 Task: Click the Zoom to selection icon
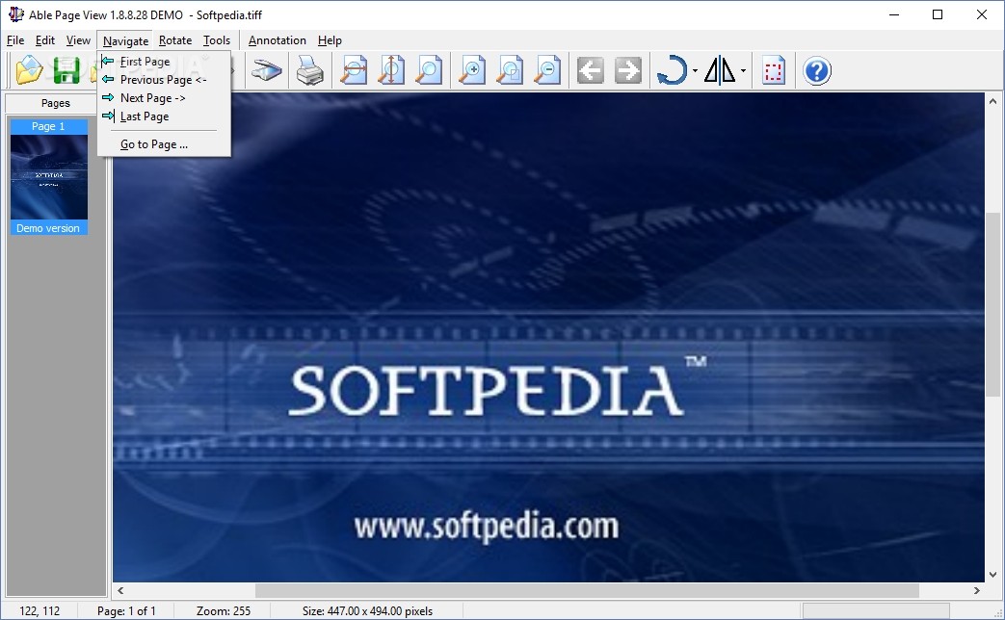pyautogui.click(x=510, y=70)
